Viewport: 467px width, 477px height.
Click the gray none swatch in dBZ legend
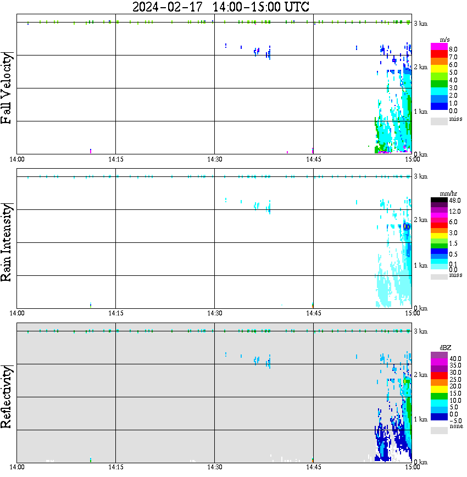coord(439,430)
